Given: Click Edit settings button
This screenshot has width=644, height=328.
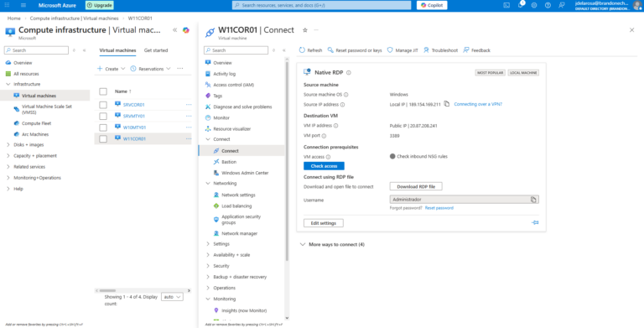Looking at the screenshot, I should (324, 223).
